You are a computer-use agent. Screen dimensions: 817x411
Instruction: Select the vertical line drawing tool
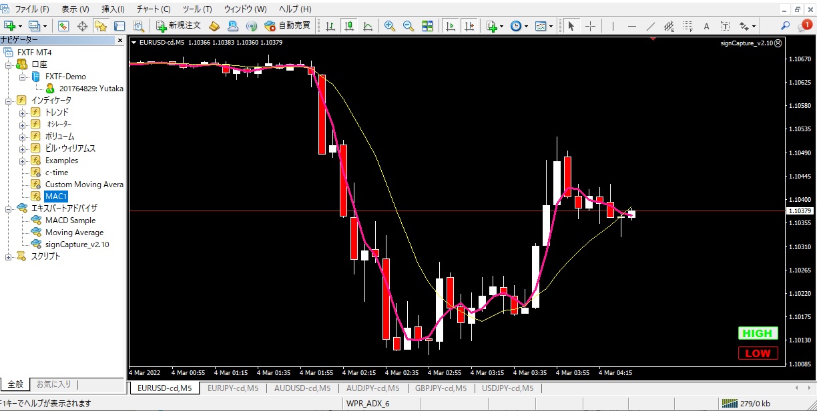(612, 26)
